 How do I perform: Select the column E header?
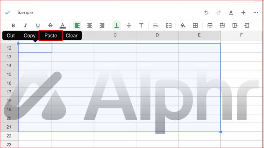point(199,35)
